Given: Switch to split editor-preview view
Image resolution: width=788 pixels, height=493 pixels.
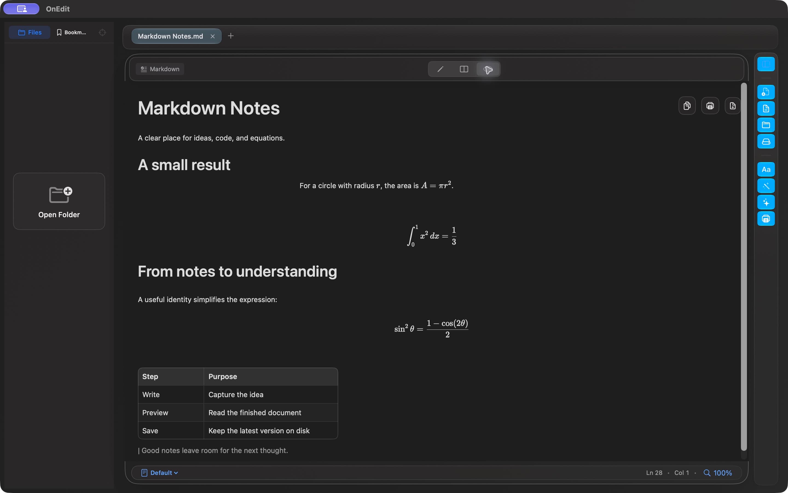Looking at the screenshot, I should point(464,69).
